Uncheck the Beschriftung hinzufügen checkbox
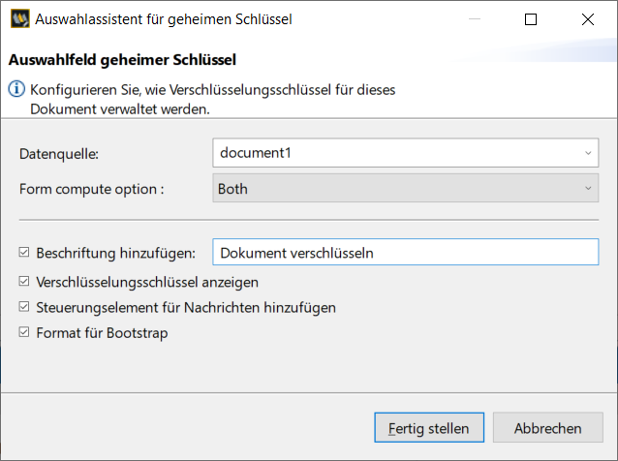The width and height of the screenshot is (618, 461). point(24,252)
